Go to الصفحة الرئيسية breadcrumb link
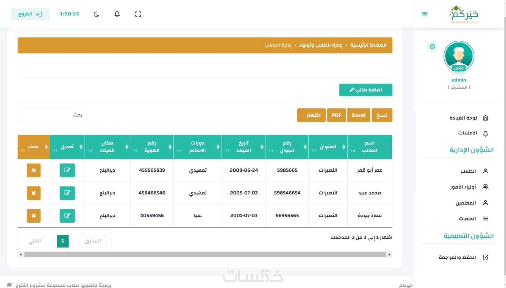The image size is (506, 288). 368,45
